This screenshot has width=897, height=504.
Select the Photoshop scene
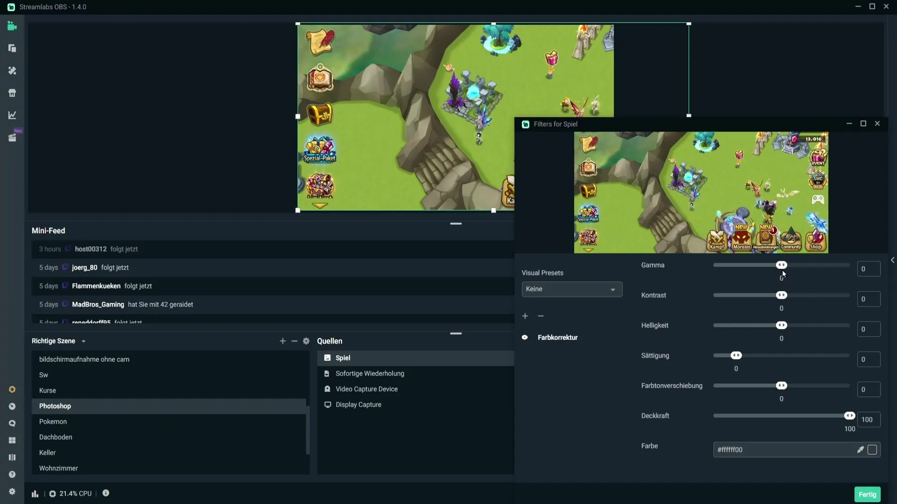click(169, 406)
